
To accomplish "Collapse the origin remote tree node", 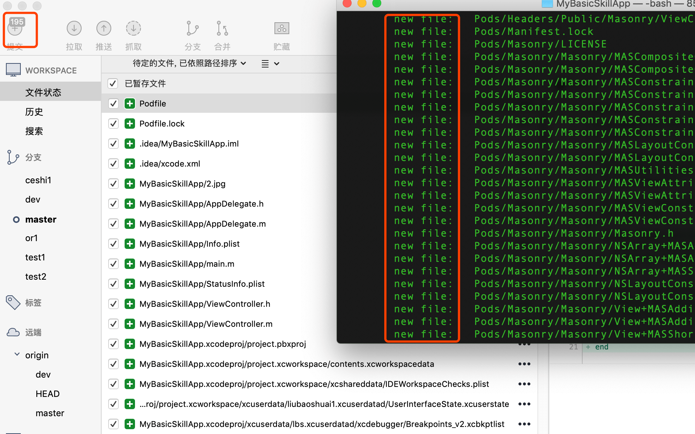I will pyautogui.click(x=17, y=354).
